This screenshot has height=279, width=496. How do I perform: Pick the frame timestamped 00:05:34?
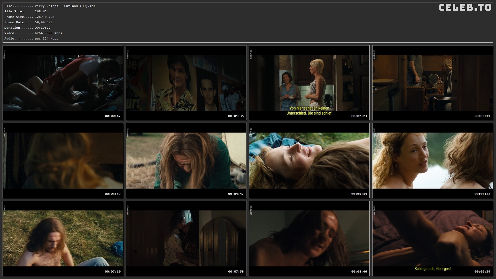click(309, 161)
